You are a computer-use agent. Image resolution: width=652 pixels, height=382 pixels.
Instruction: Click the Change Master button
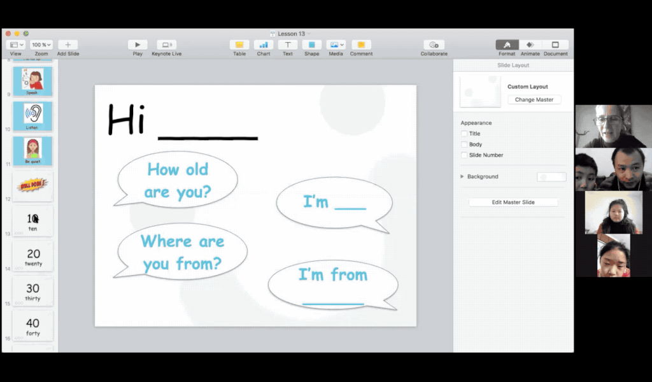tap(534, 99)
